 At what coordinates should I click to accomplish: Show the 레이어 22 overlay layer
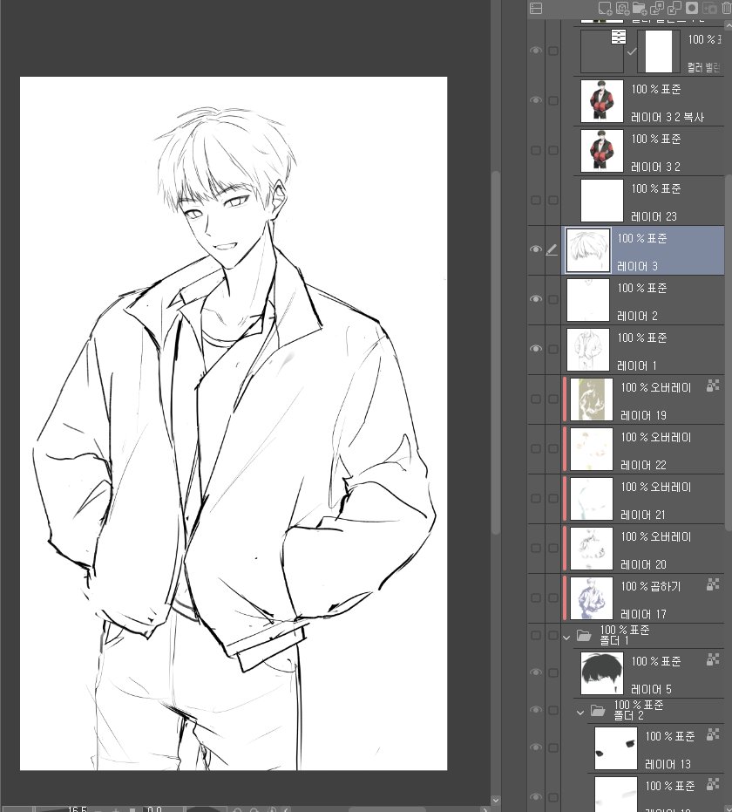pyautogui.click(x=536, y=448)
